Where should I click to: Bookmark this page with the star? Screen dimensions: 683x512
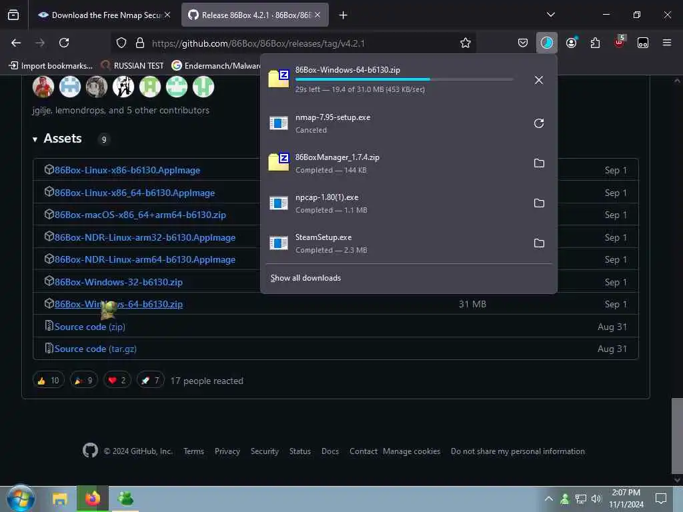click(x=465, y=43)
